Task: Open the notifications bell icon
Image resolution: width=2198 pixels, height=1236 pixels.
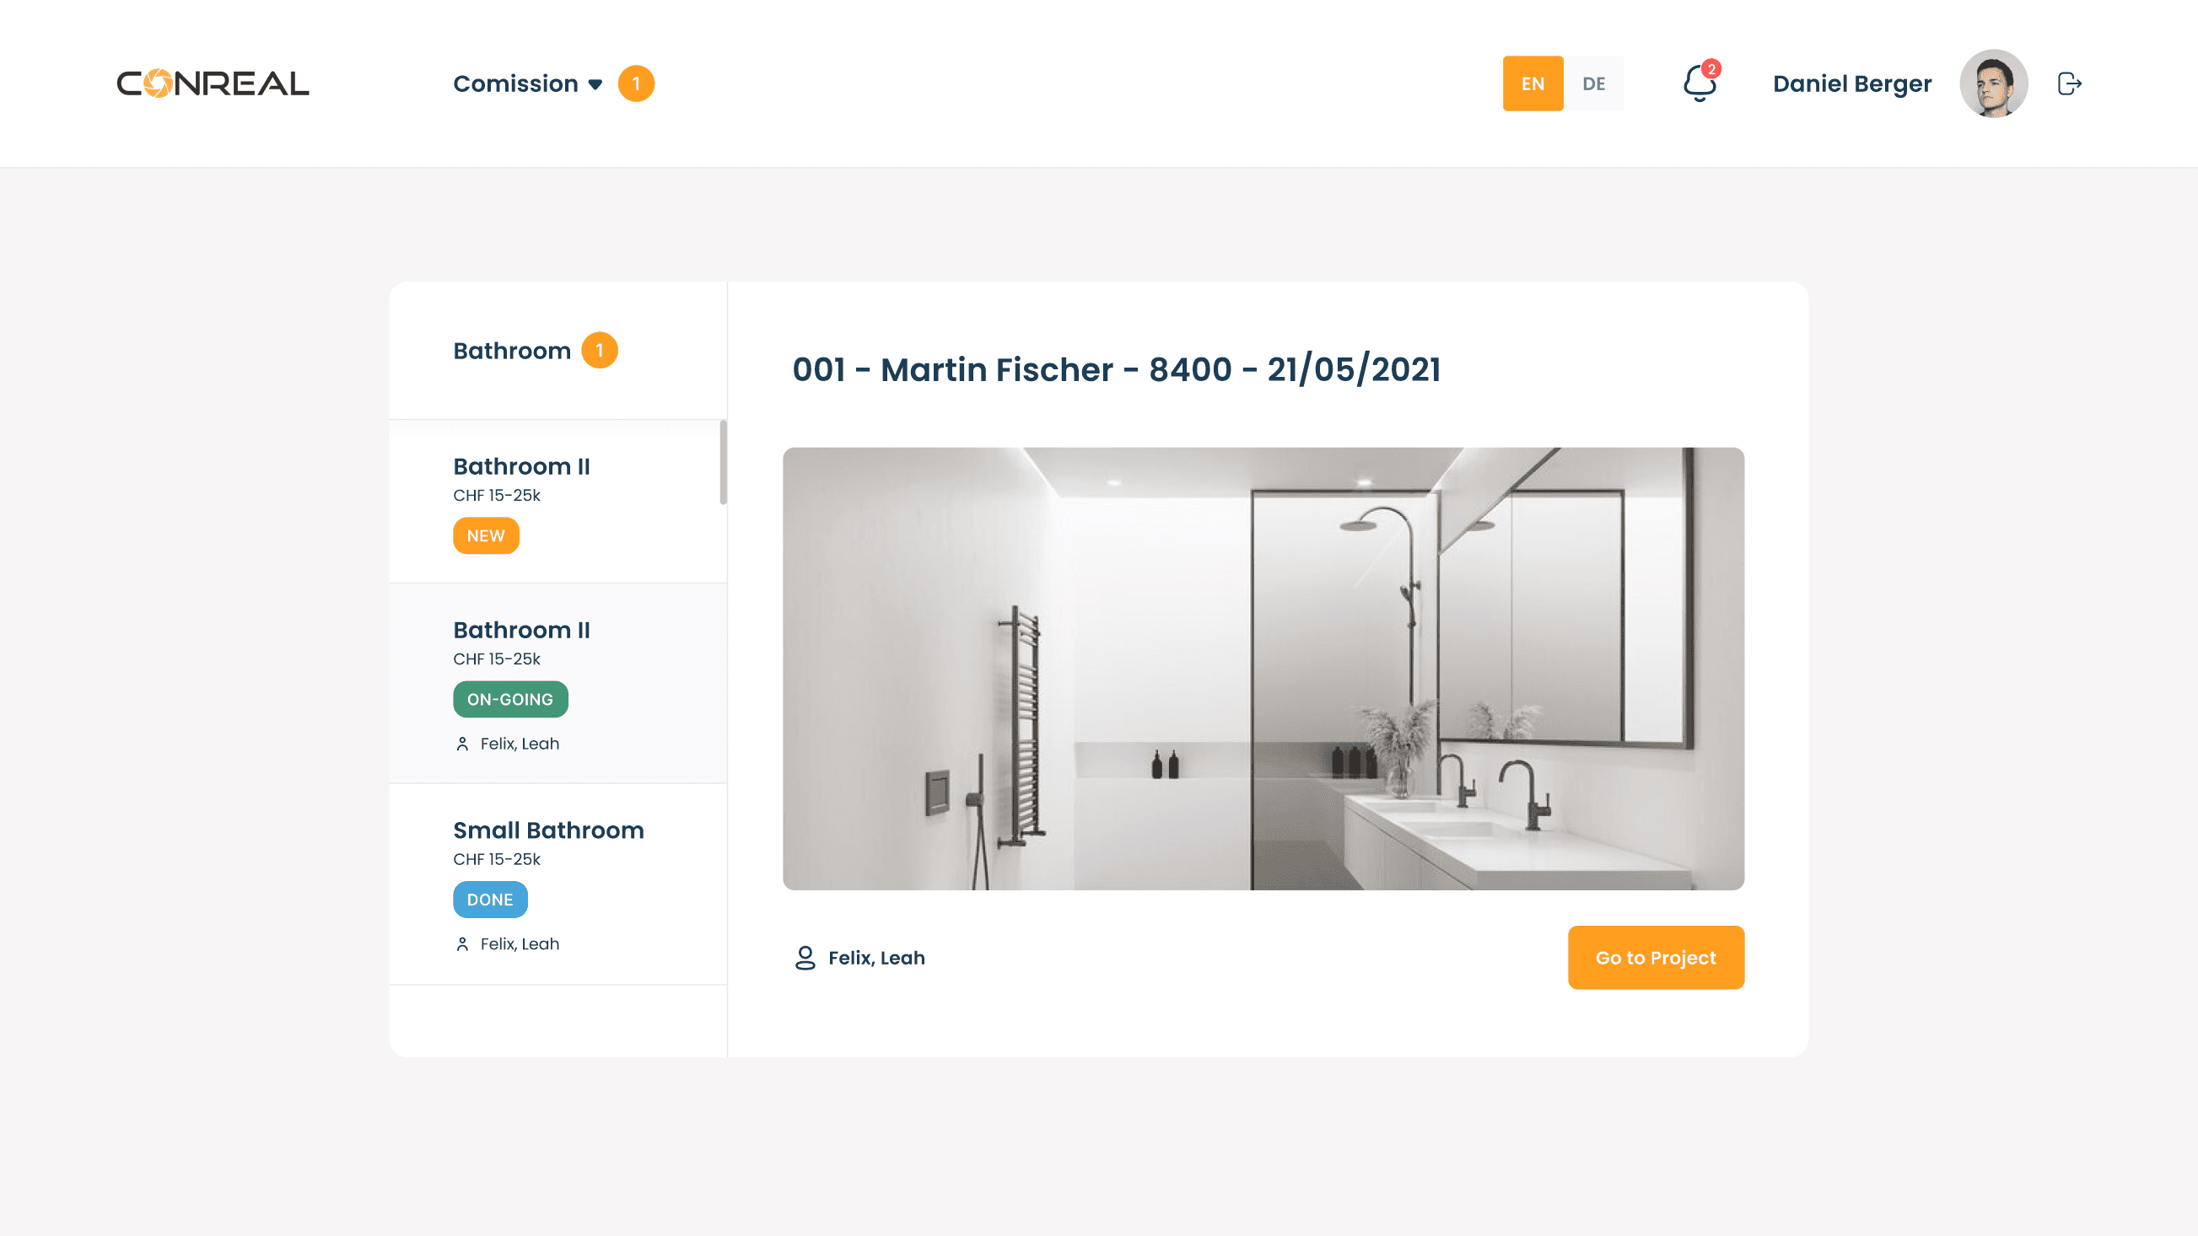Action: tap(1700, 83)
